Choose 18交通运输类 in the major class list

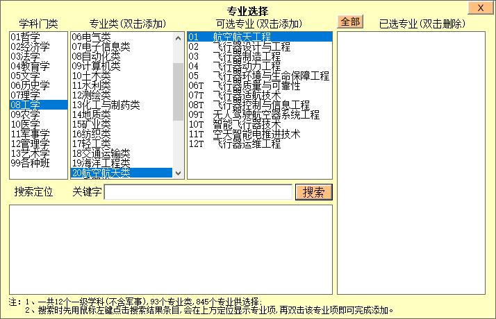(101, 153)
